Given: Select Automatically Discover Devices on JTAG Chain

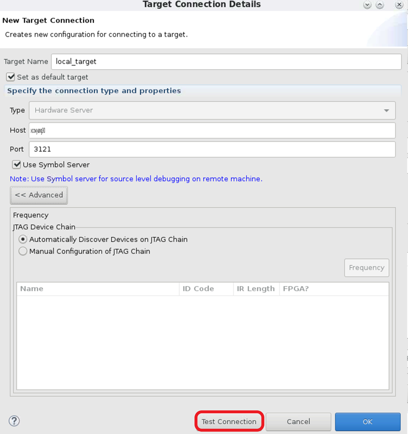Looking at the screenshot, I should pos(23,239).
